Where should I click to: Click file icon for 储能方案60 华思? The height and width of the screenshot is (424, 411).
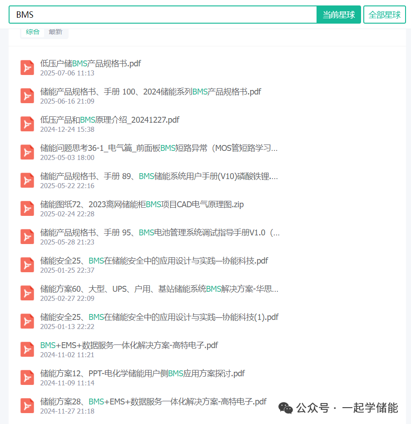point(27,293)
